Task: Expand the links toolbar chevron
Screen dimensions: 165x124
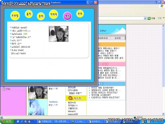Action: coord(164,18)
